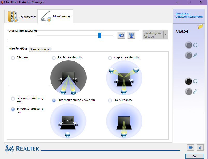Click upper microphone symbol beside jack

[x=195, y=55]
